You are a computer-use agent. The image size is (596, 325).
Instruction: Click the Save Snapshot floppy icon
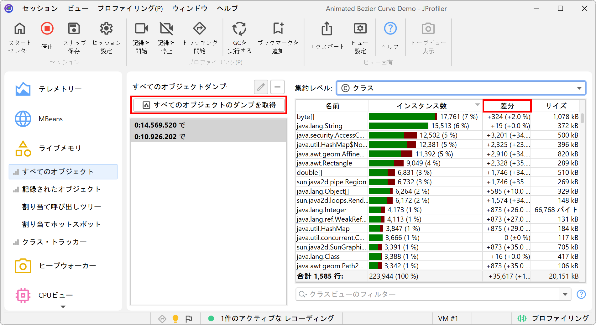74,29
